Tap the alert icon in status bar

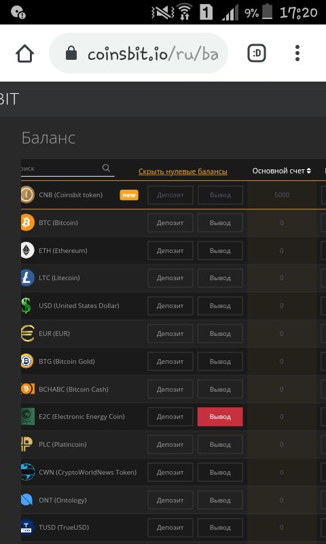[18, 13]
